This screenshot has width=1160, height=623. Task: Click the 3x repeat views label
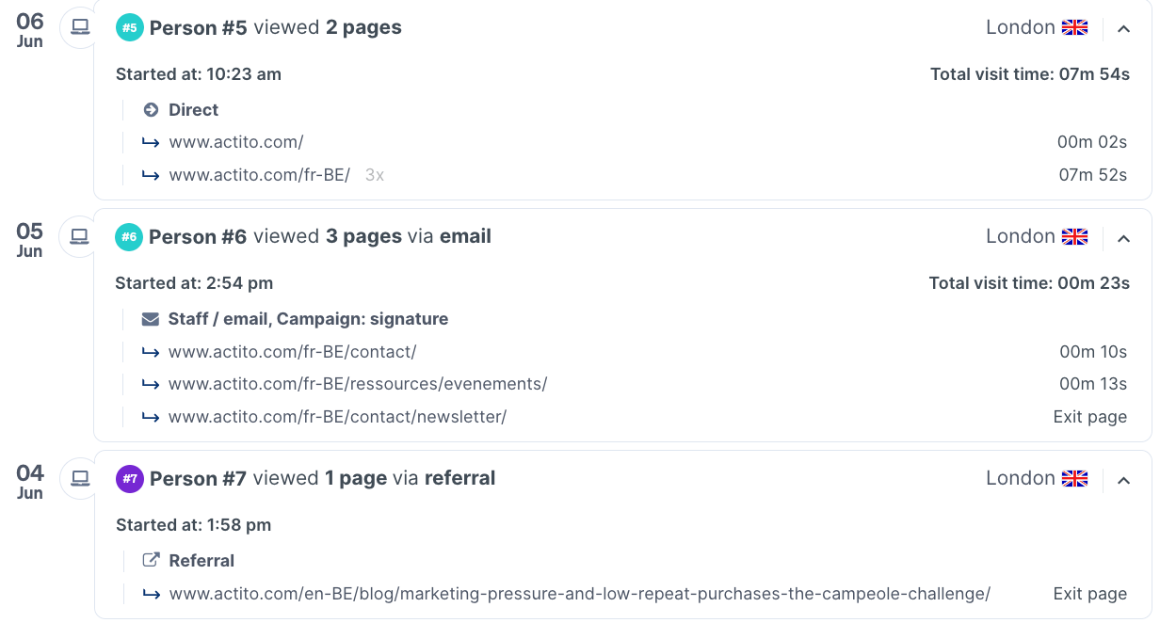[374, 174]
